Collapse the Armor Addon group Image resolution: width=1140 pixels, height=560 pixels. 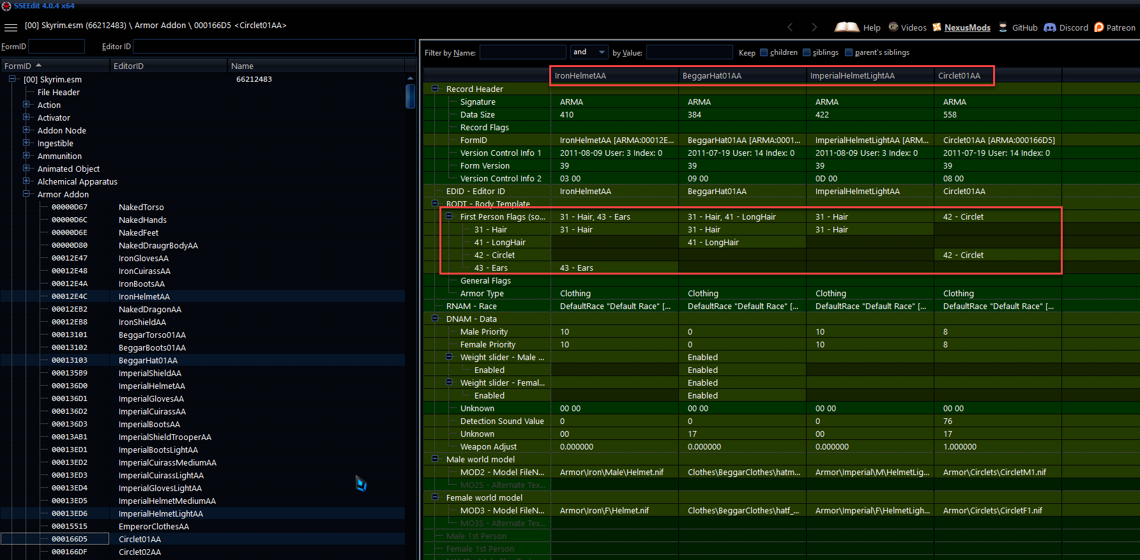(x=26, y=194)
